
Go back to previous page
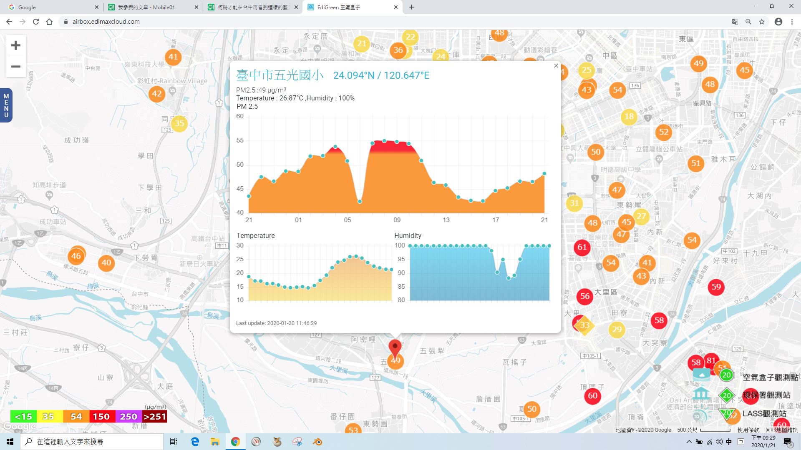9,22
